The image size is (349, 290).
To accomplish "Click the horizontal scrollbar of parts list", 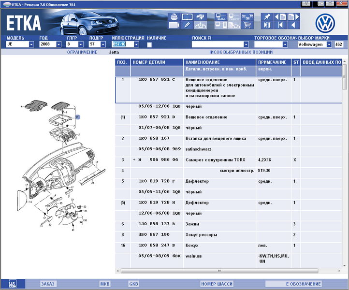I will point(219,271).
